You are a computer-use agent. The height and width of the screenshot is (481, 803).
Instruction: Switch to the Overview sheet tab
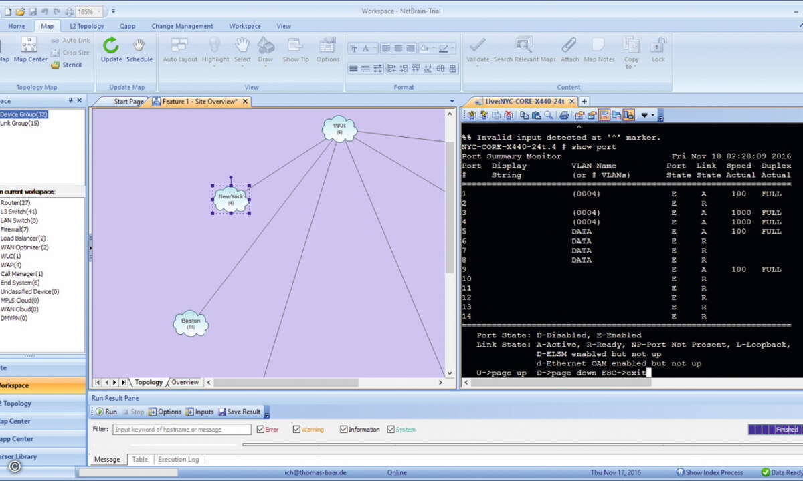click(185, 382)
